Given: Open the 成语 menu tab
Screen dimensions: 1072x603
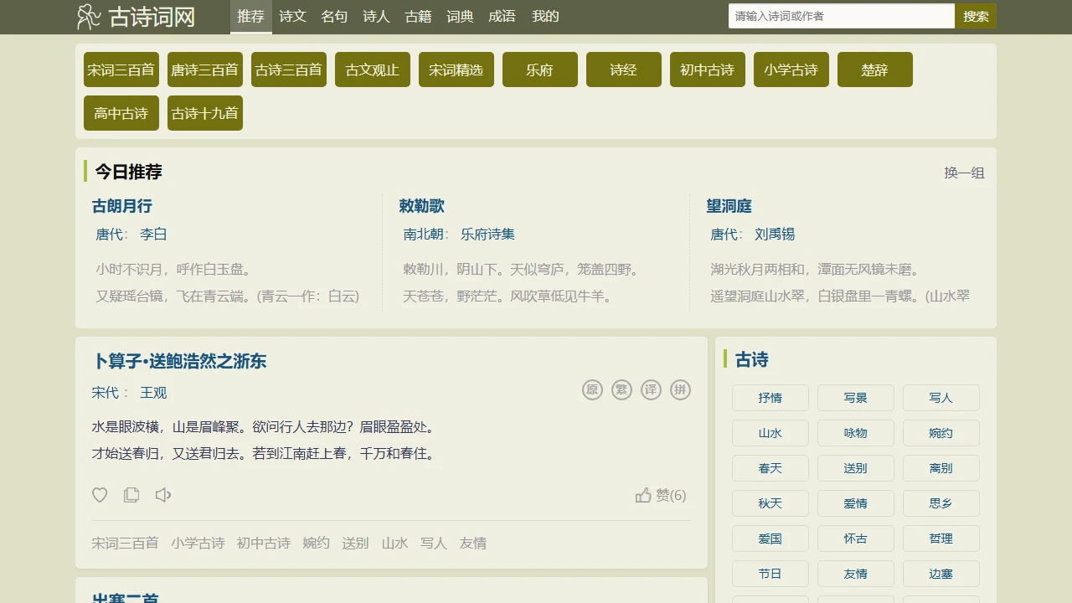Looking at the screenshot, I should point(502,17).
